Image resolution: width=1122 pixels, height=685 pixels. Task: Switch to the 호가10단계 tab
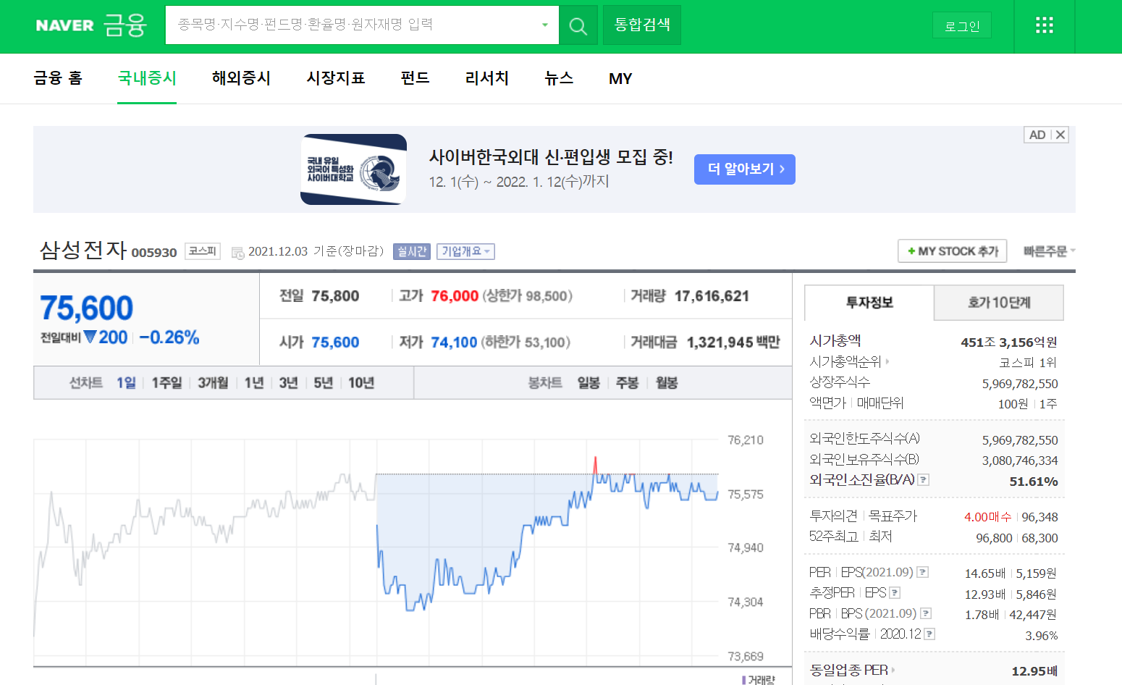coord(999,303)
